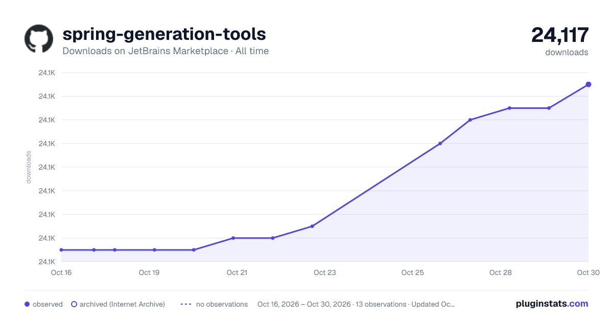The width and height of the screenshot is (613, 322).
Task: Click the 'Oct 23' x-axis label
Action: click(325, 272)
